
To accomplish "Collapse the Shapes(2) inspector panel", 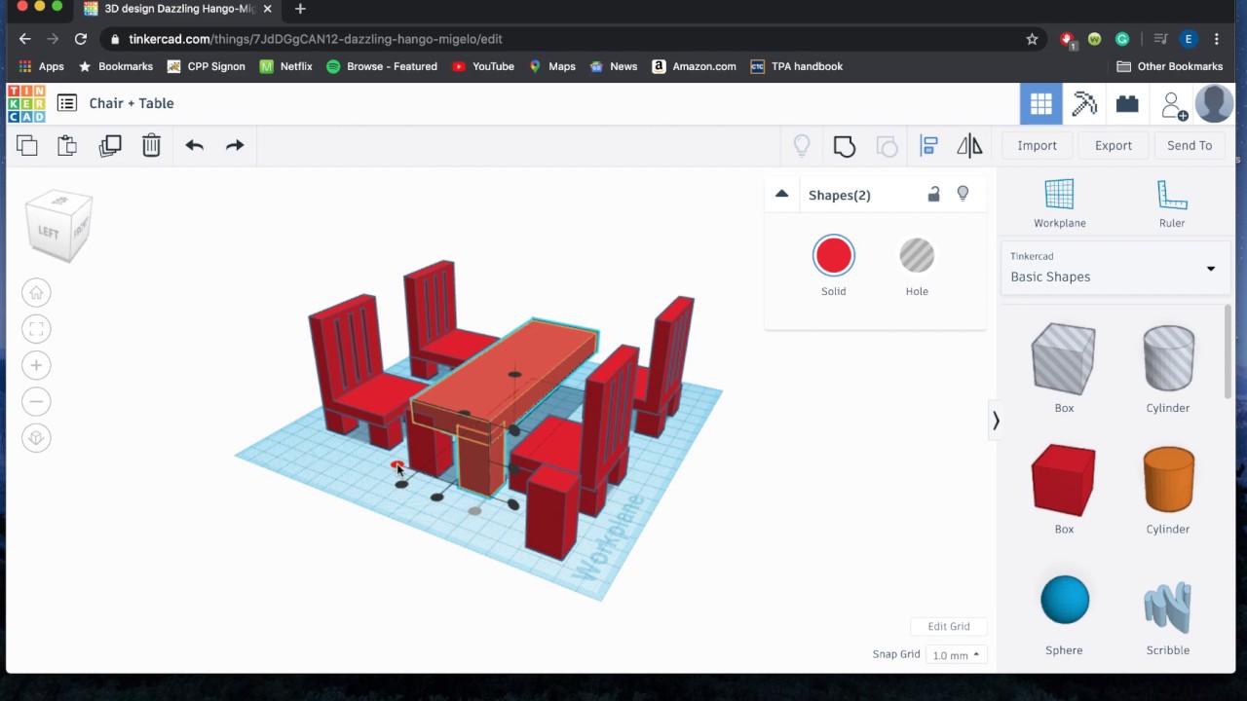I will [x=781, y=194].
